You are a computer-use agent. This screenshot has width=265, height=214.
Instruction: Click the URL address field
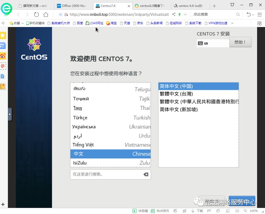pyautogui.click(x=119, y=15)
